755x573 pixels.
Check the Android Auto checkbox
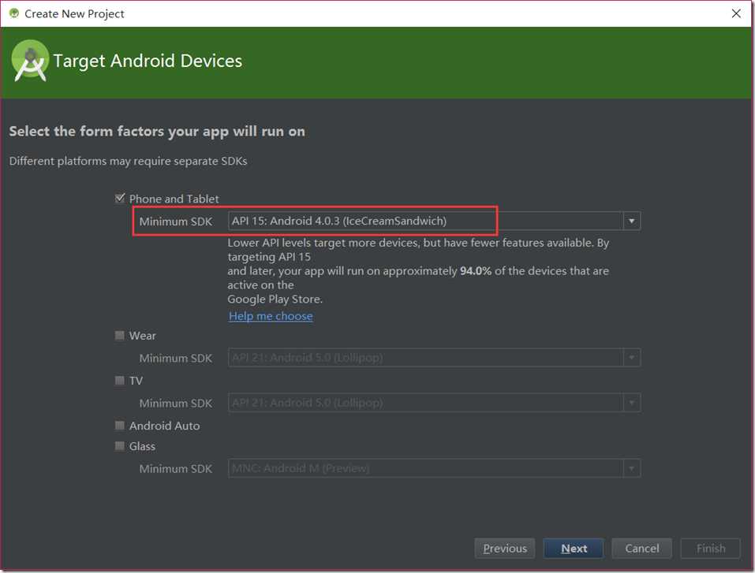tap(120, 426)
